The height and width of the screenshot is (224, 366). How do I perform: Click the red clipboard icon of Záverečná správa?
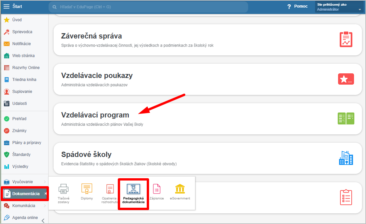tap(346, 39)
